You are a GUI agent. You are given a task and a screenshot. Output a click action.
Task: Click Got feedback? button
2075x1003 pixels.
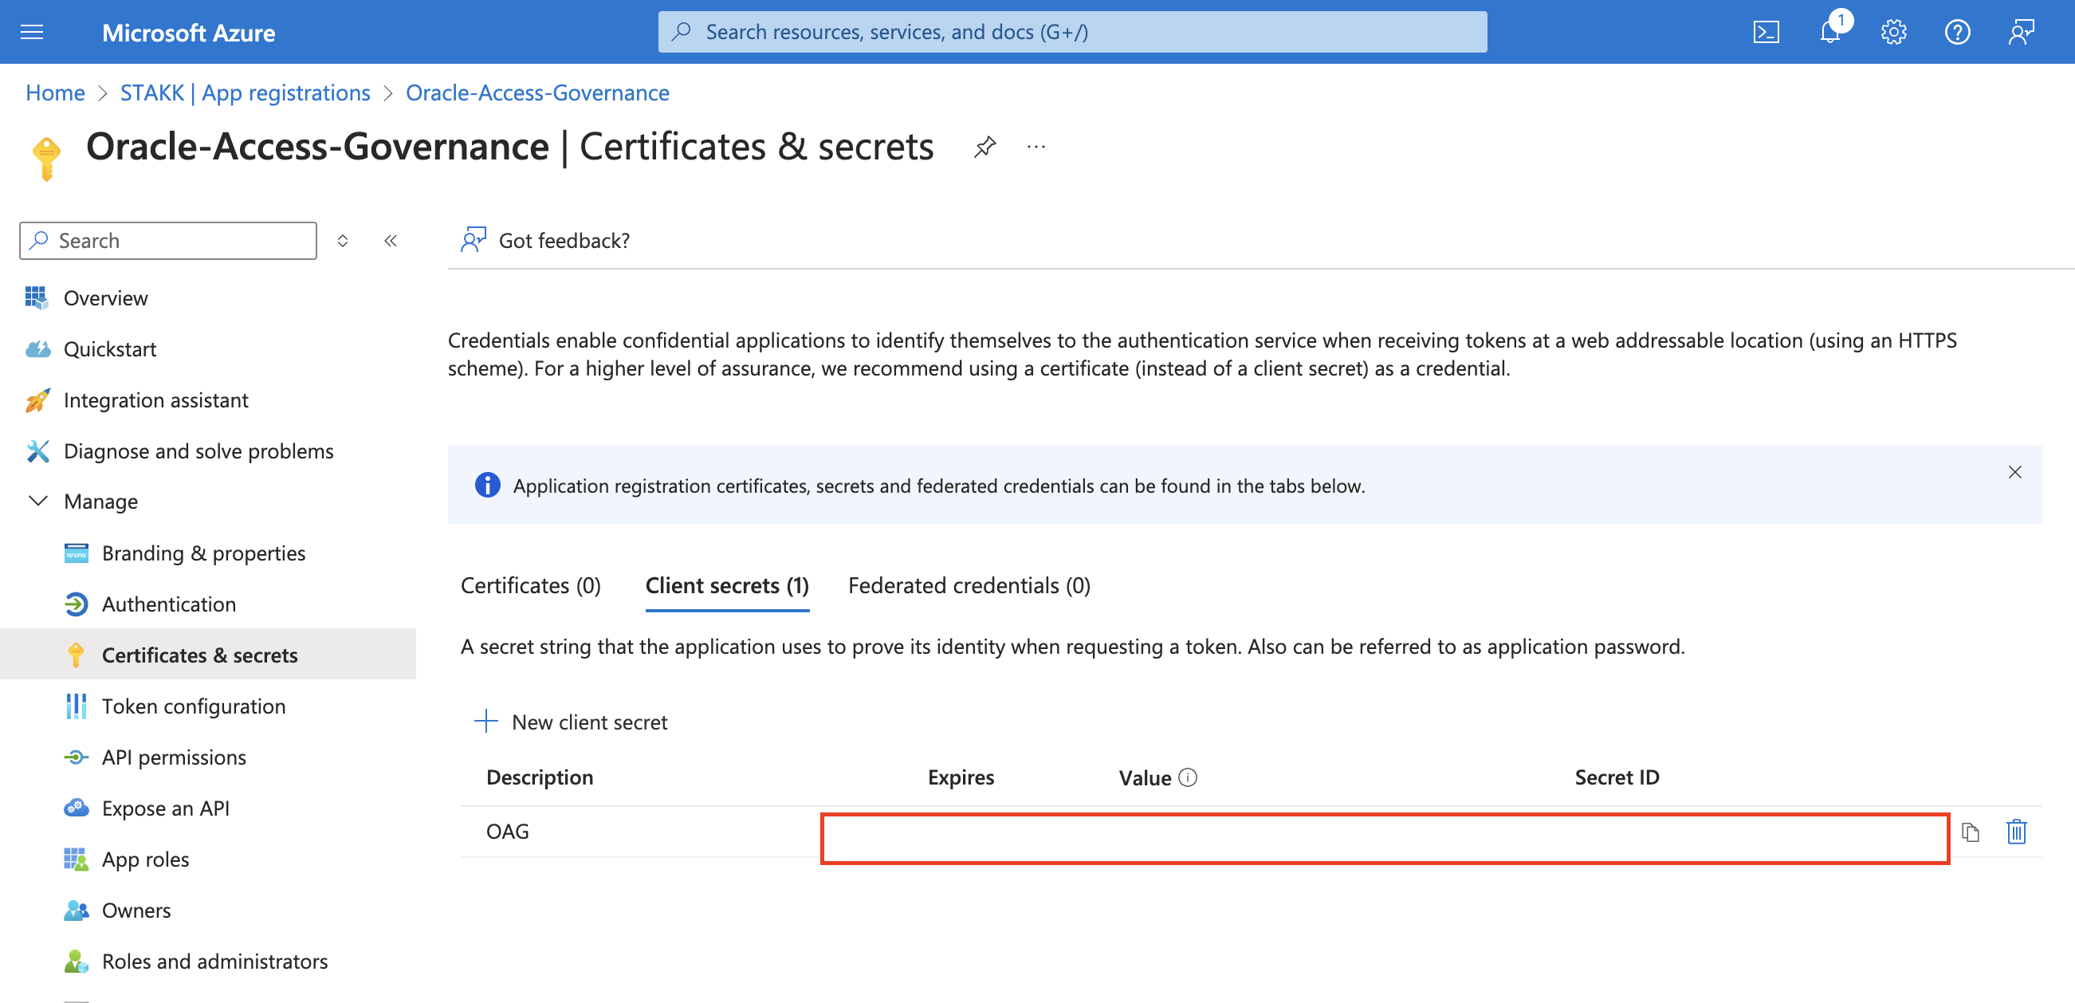tap(545, 240)
